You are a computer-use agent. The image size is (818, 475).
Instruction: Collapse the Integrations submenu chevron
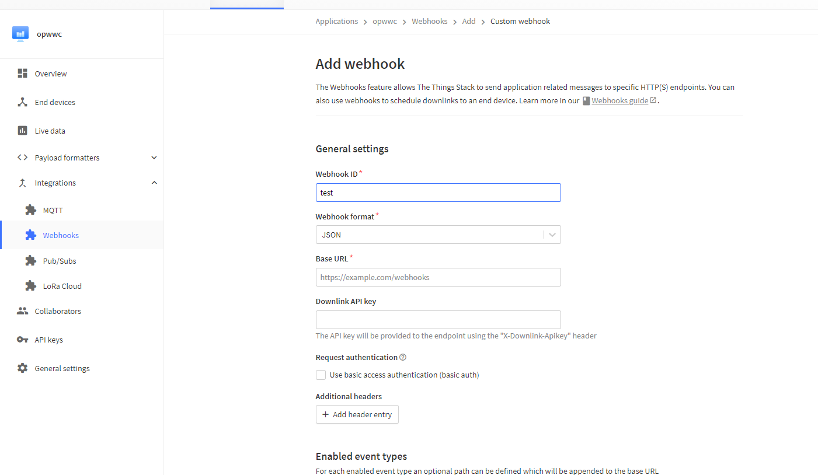[x=154, y=183]
